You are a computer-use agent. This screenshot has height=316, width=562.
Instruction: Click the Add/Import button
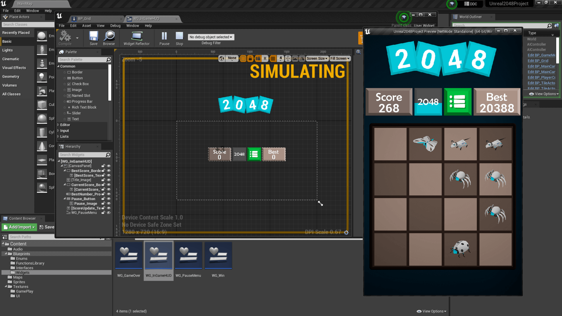click(19, 227)
